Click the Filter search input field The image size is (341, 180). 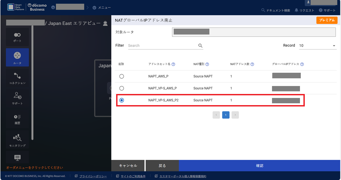pos(163,46)
